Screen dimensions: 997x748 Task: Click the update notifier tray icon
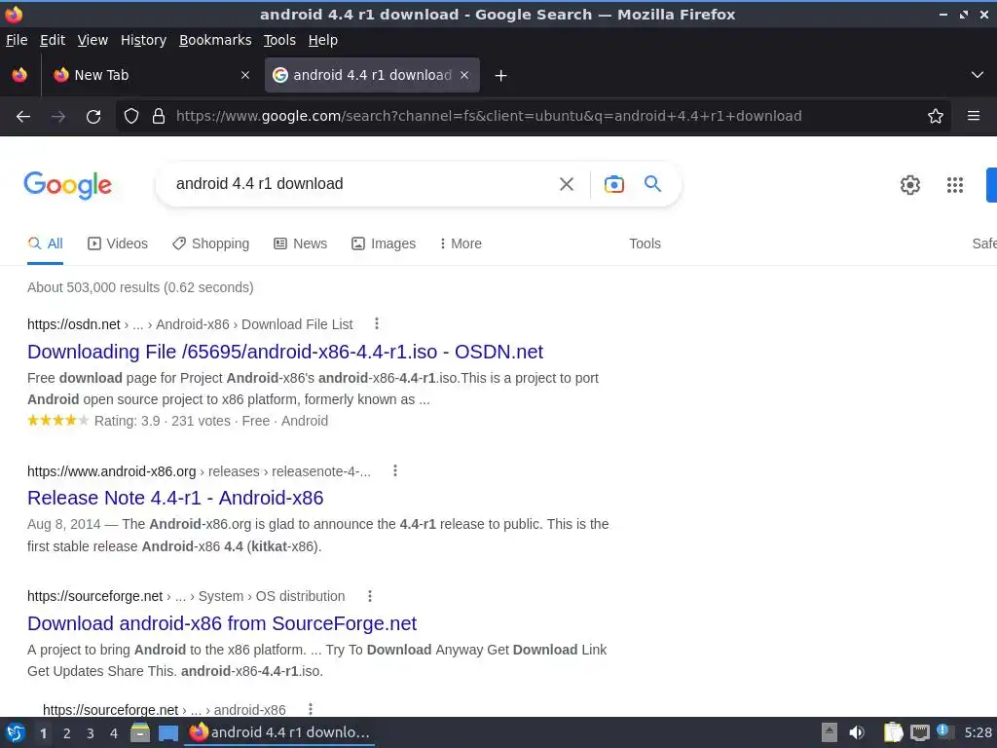(x=944, y=731)
